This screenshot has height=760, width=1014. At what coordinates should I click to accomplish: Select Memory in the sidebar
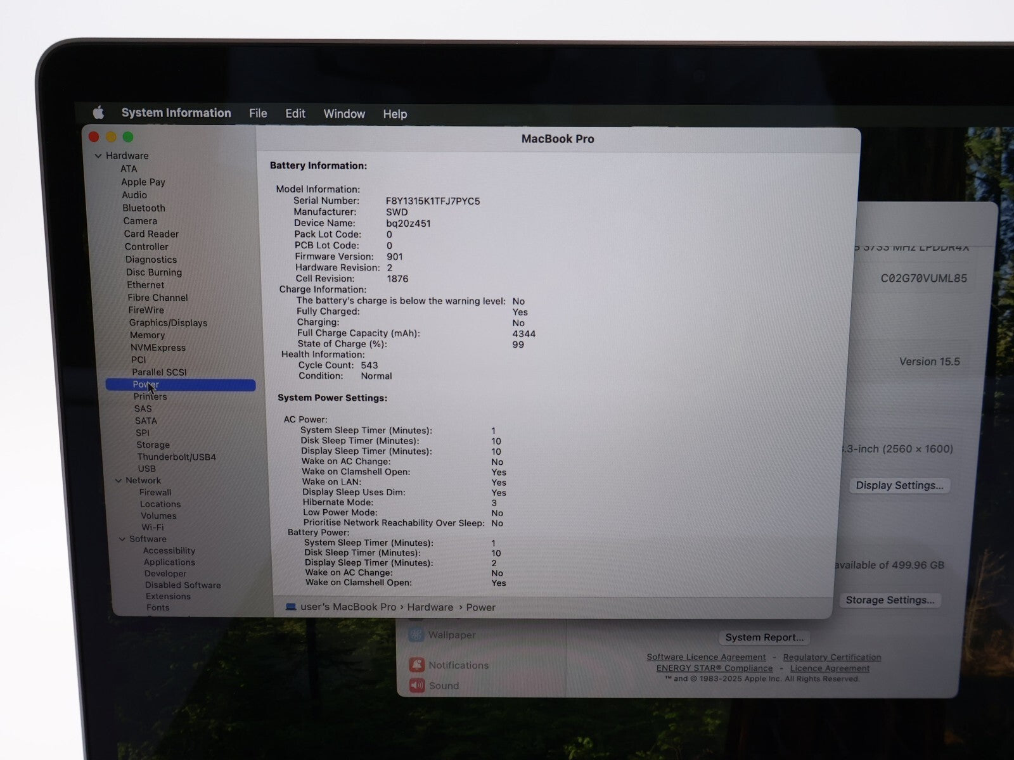pyautogui.click(x=147, y=335)
